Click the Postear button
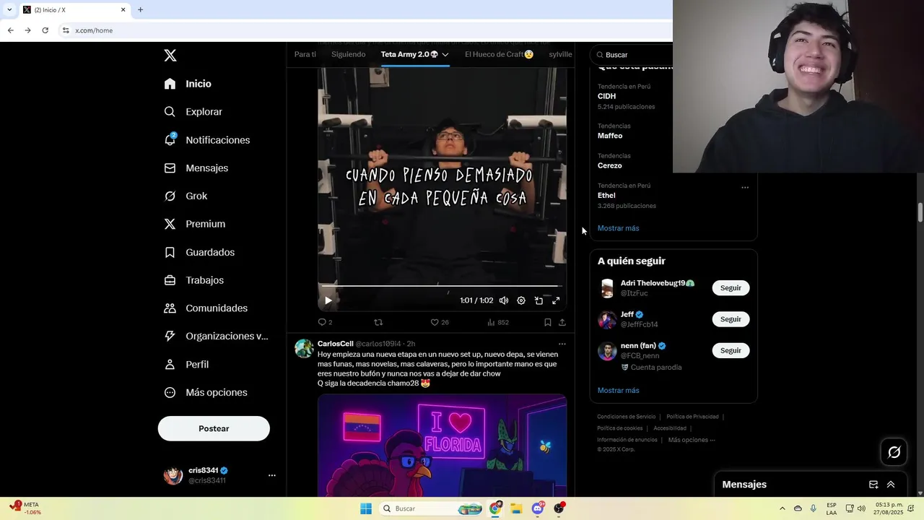 pyautogui.click(x=214, y=428)
